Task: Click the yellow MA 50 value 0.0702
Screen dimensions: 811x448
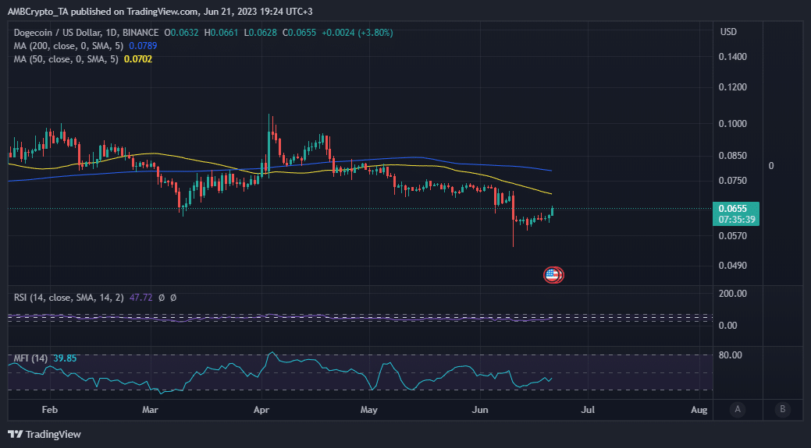Action: (x=138, y=59)
